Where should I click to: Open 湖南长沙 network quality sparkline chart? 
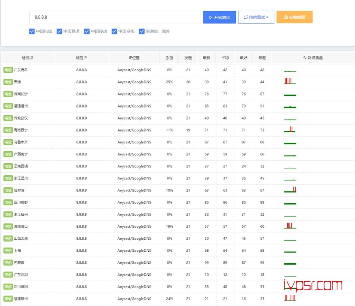(x=290, y=95)
